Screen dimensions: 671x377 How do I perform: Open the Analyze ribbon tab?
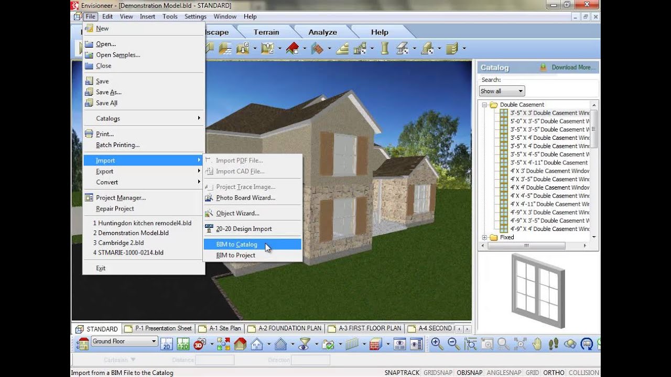322,32
